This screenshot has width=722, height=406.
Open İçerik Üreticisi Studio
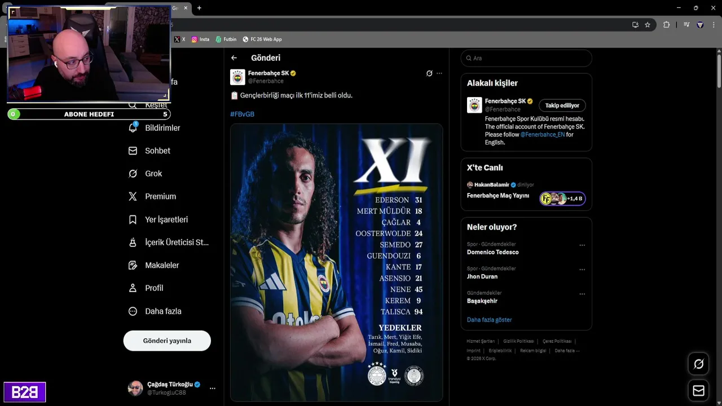(x=169, y=242)
